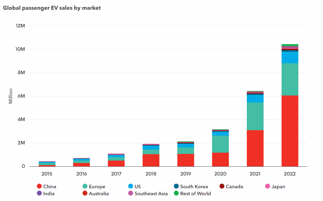Image resolution: width=323 pixels, height=201 pixels.
Task: Click the Rest of World green swatch
Action: 176,193
